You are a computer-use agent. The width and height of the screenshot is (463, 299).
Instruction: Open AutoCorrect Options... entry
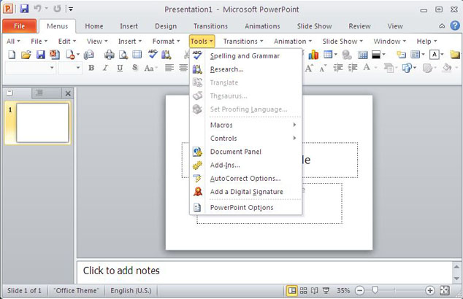point(245,179)
